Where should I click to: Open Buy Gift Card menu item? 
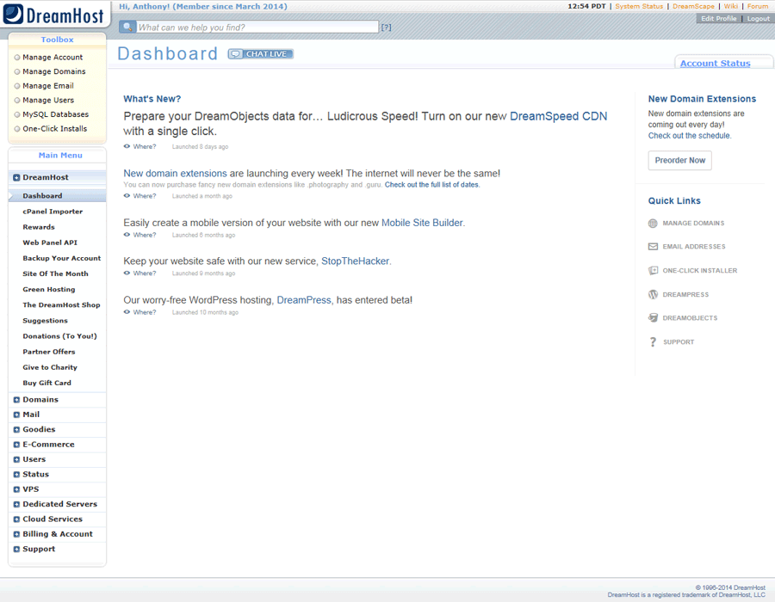click(x=47, y=383)
